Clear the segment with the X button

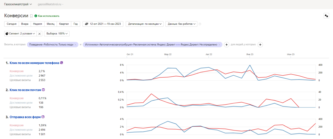click(39, 33)
